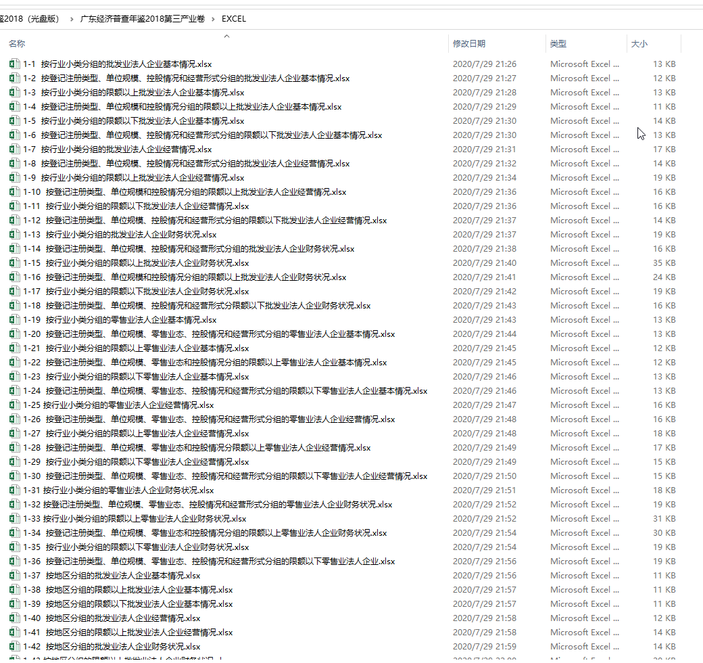Image resolution: width=703 pixels, height=663 pixels.
Task: Select the Excel icon beside file 1-27
Action: (14, 434)
